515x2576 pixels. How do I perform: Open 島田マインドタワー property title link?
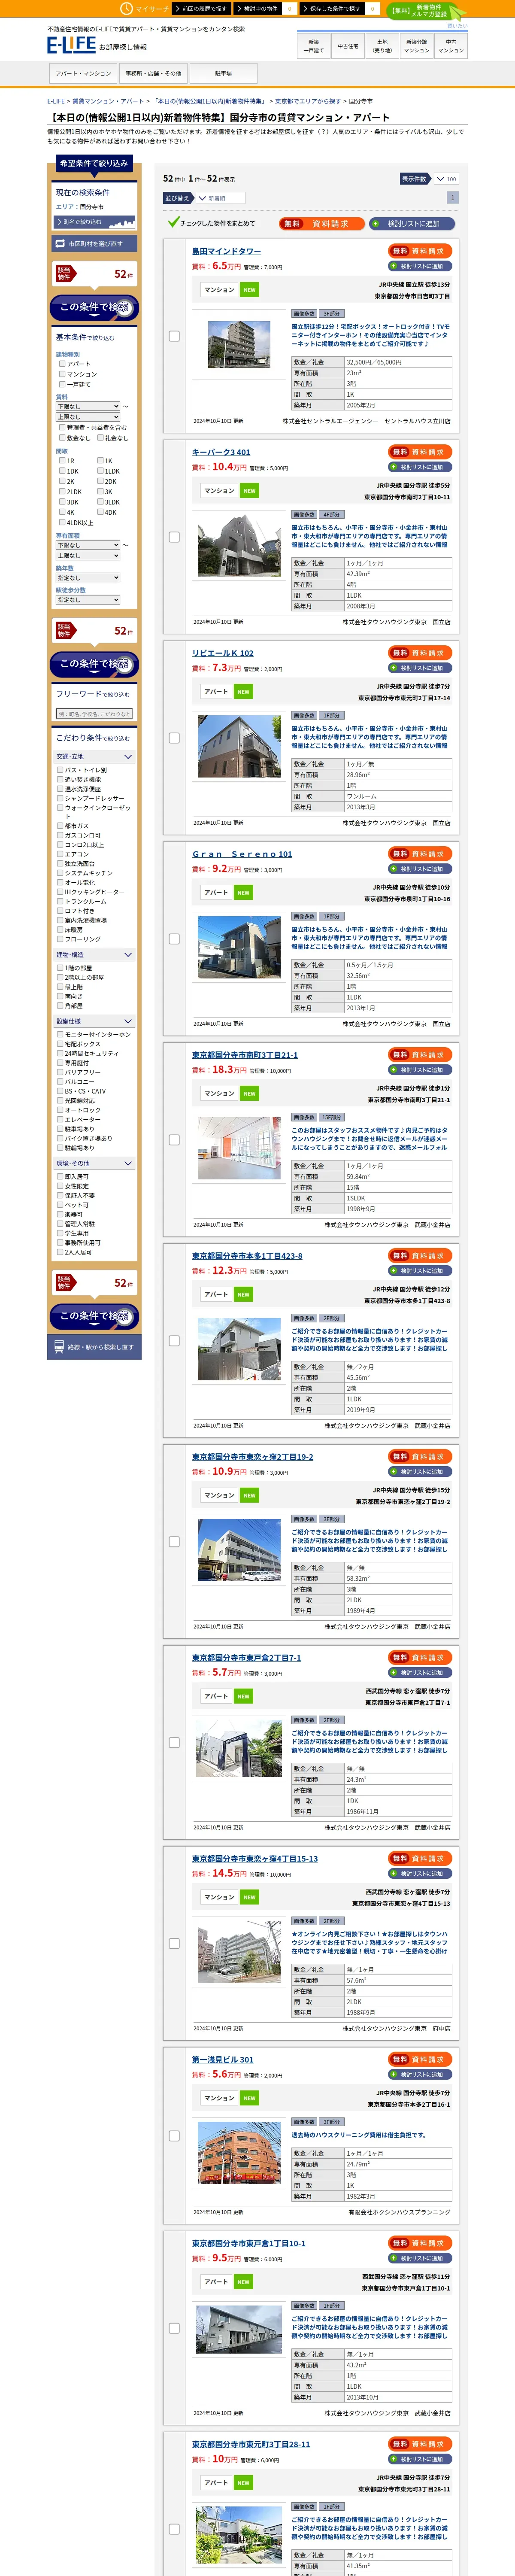[226, 251]
